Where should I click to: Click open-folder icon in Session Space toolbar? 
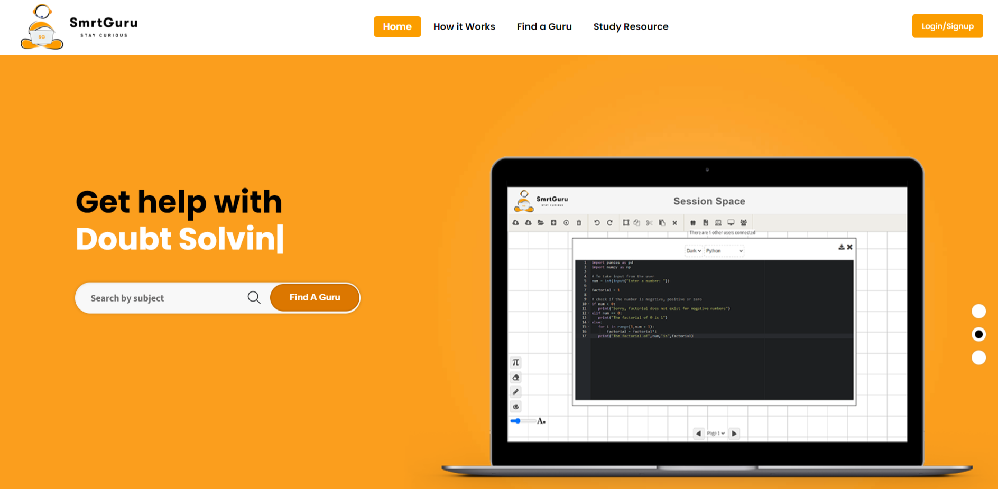tap(541, 222)
